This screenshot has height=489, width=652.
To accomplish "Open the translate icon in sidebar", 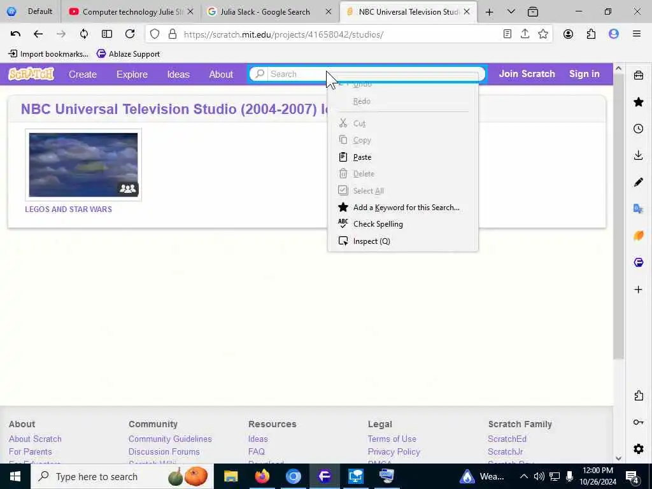I will 639,209.
